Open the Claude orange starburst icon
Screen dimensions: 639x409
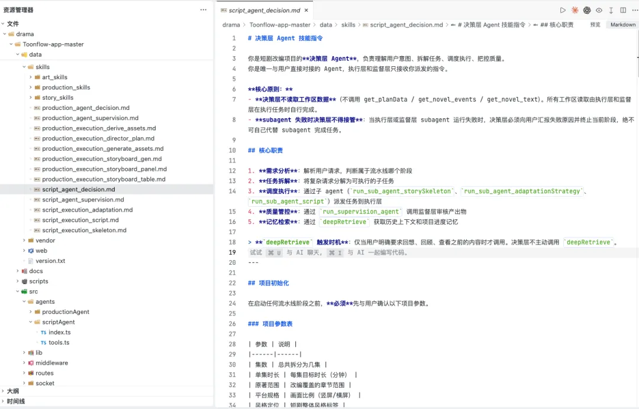575,10
